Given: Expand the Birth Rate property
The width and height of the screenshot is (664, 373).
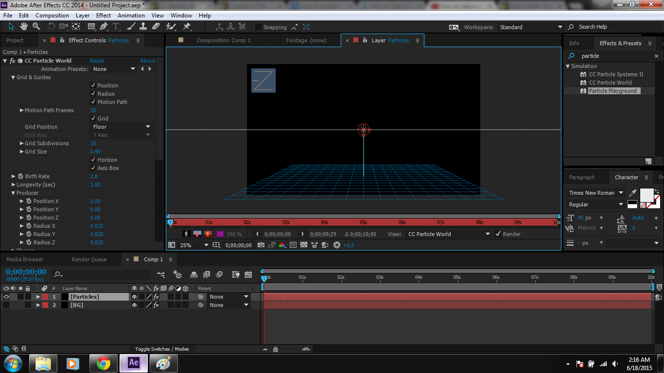Looking at the screenshot, I should pyautogui.click(x=14, y=176).
